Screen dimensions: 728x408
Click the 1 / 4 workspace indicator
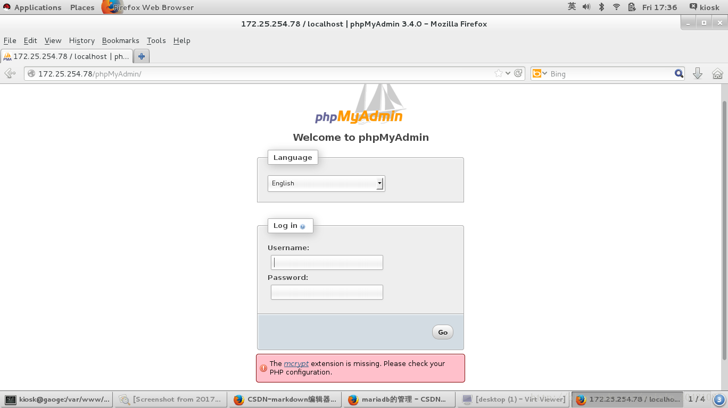[x=697, y=399]
